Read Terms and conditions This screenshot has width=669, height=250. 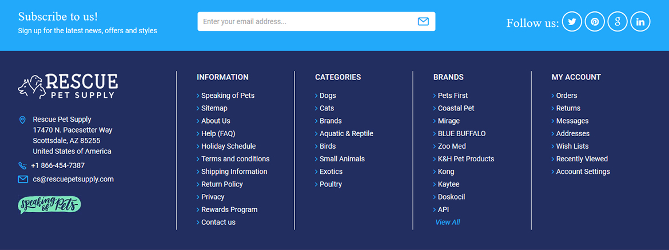click(236, 158)
